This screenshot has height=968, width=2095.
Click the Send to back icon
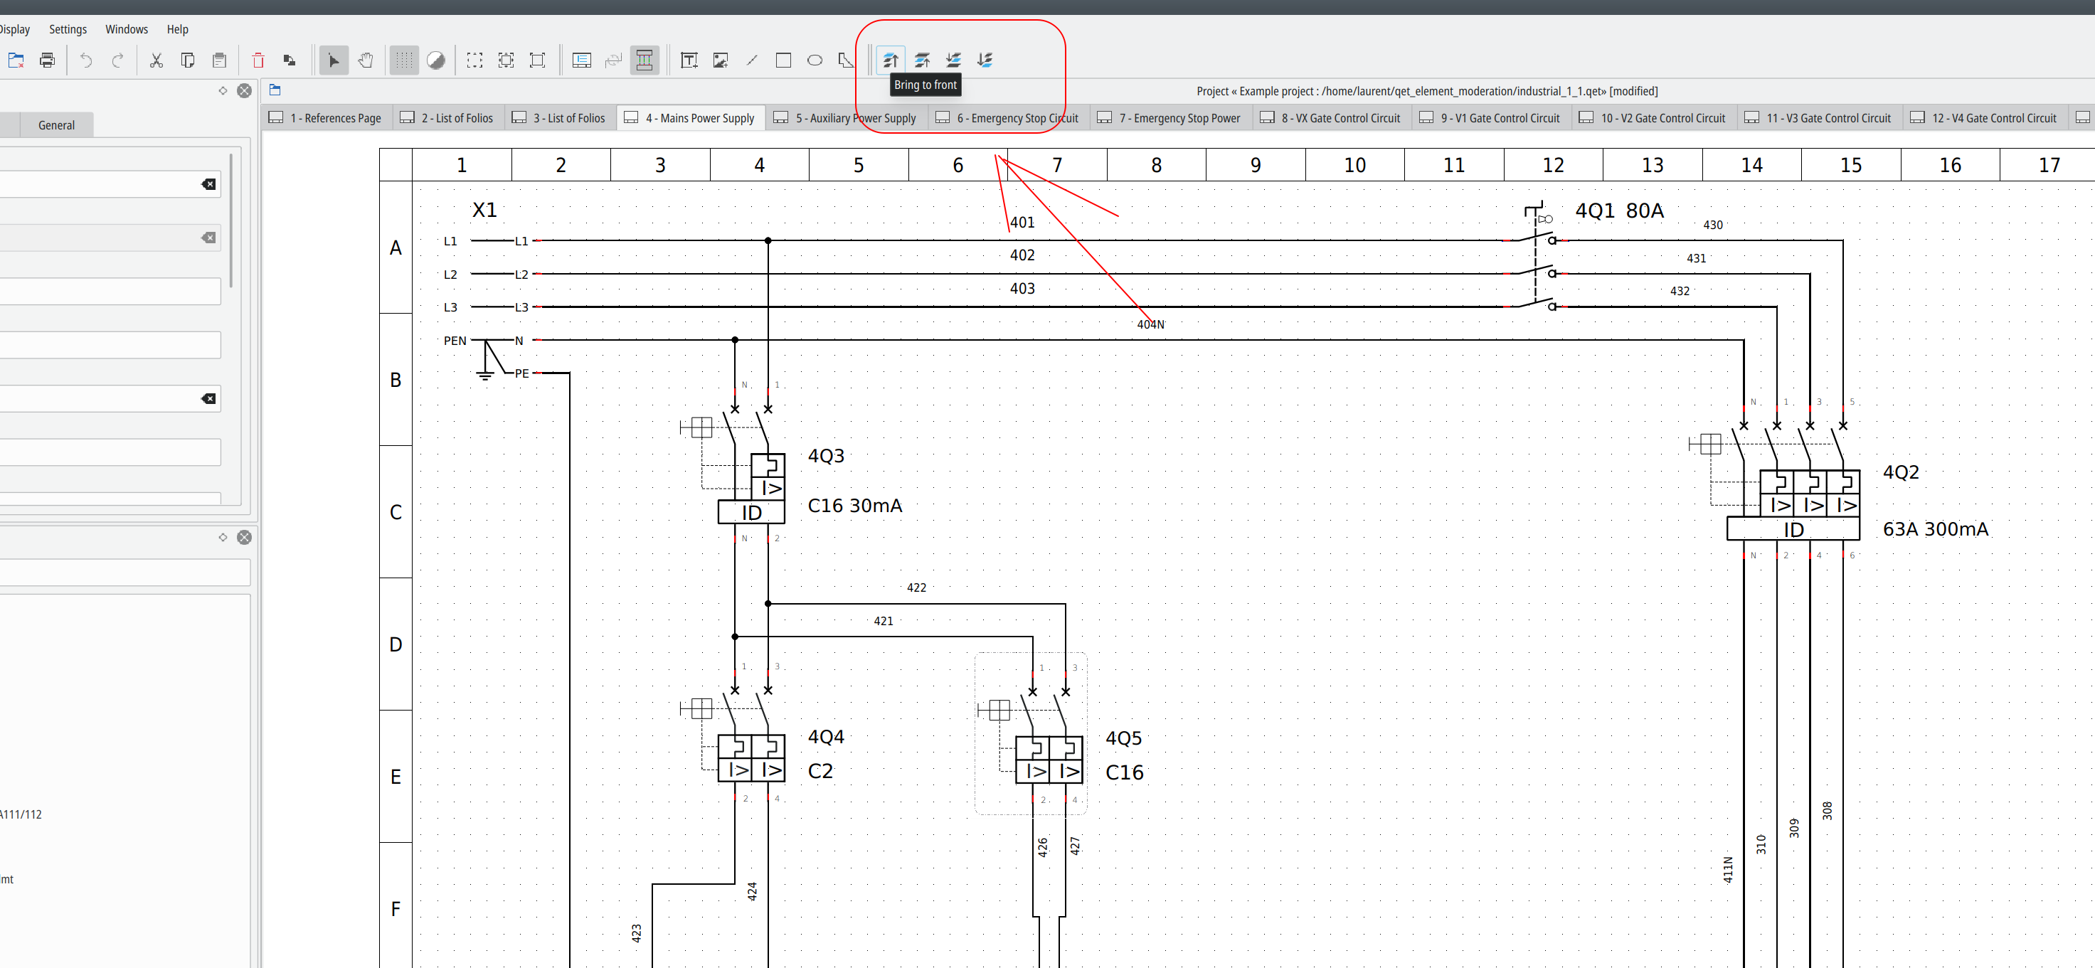(985, 60)
